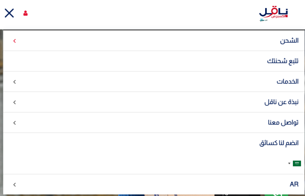This screenshot has width=305, height=196.
Task: Open the نبذة عن ناقل menu entry
Action: coord(281,102)
